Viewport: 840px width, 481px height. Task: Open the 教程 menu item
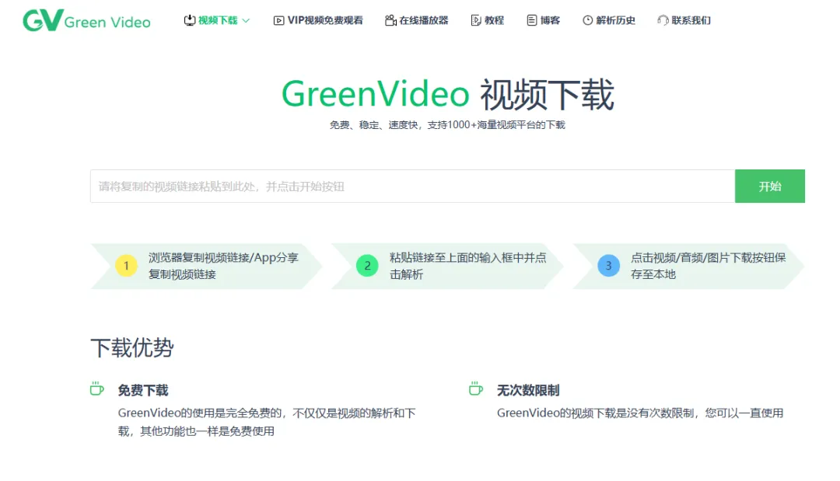[494, 20]
